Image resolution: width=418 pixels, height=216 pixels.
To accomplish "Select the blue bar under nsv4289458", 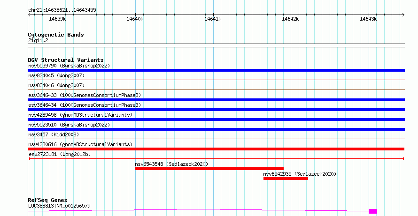I will coord(216,119).
